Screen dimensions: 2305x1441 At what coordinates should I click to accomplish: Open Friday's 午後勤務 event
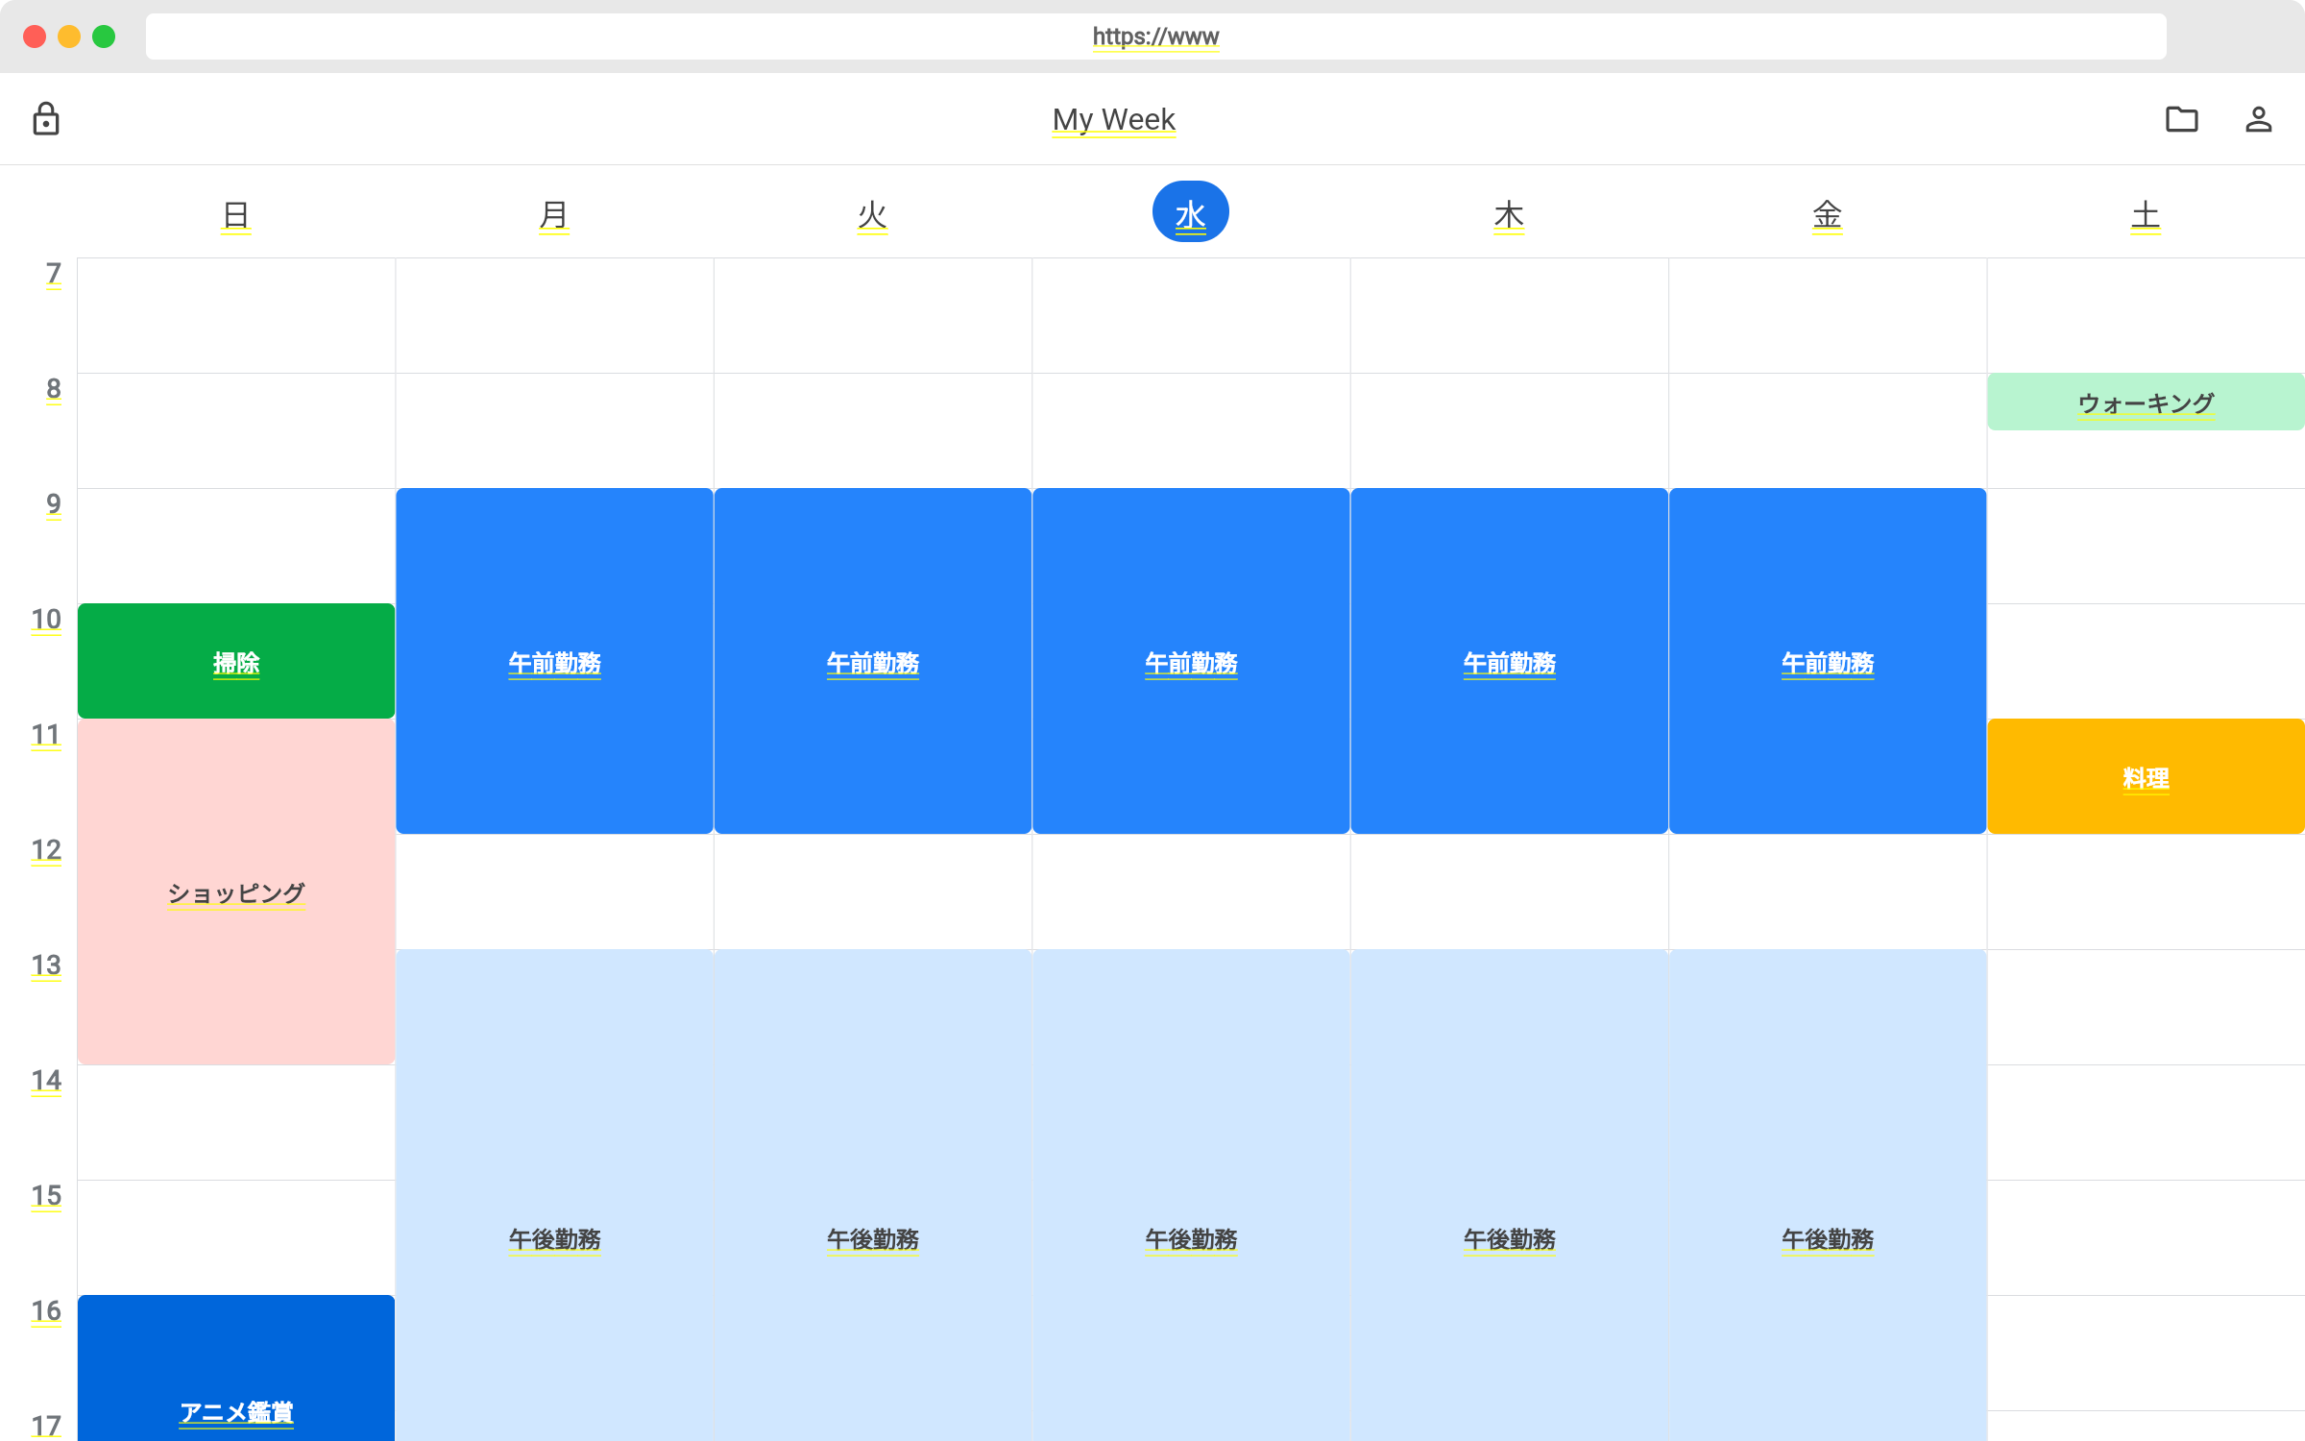pyautogui.click(x=1827, y=1237)
